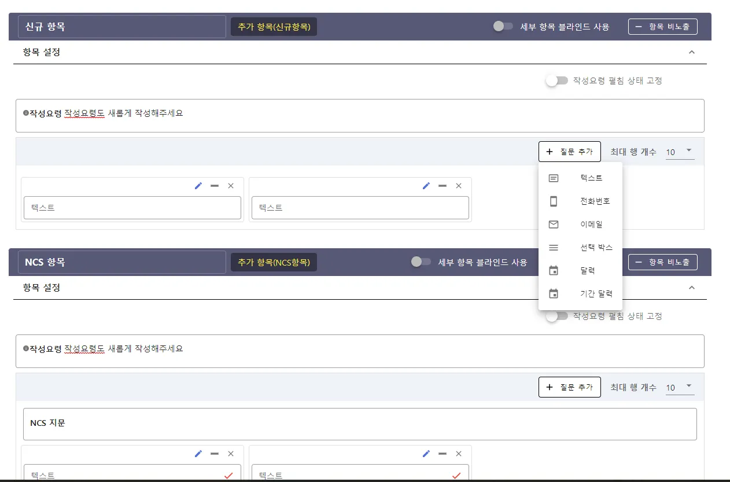Select 이메일 from the question type menu
The width and height of the screenshot is (730, 482).
(x=580, y=225)
